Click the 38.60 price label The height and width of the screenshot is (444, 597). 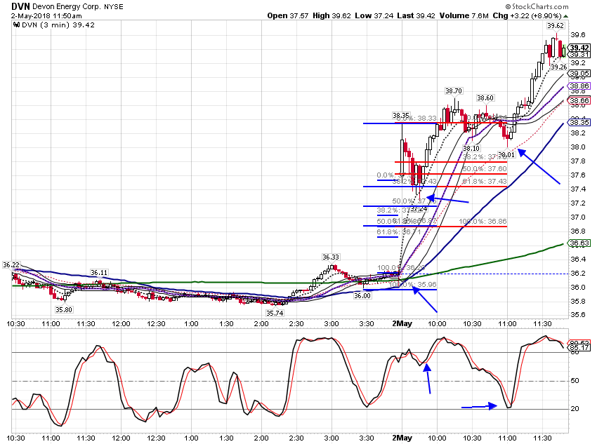coord(485,98)
